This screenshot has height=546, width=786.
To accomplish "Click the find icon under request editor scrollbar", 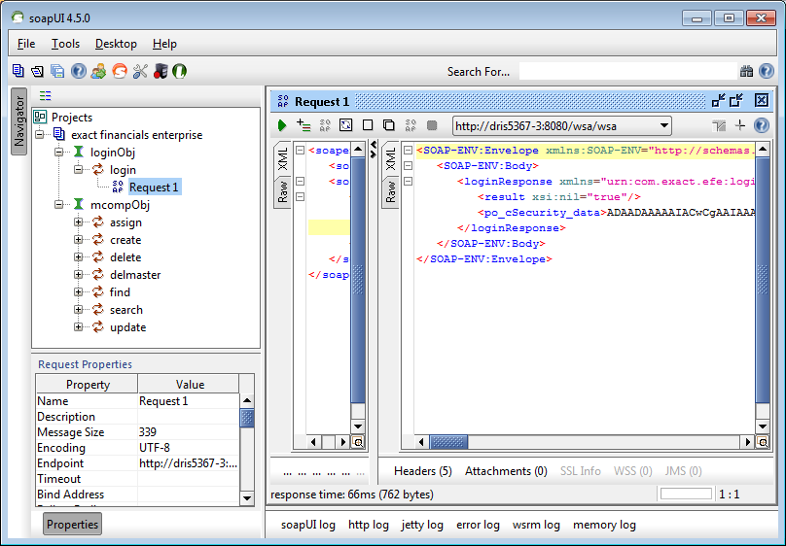I will coord(358,442).
